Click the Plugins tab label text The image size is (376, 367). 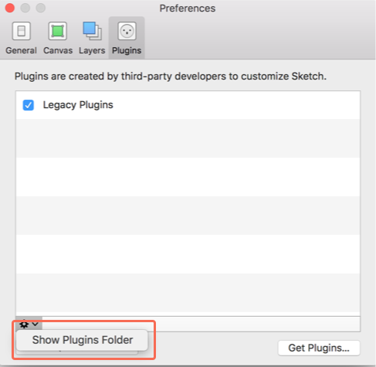[127, 50]
